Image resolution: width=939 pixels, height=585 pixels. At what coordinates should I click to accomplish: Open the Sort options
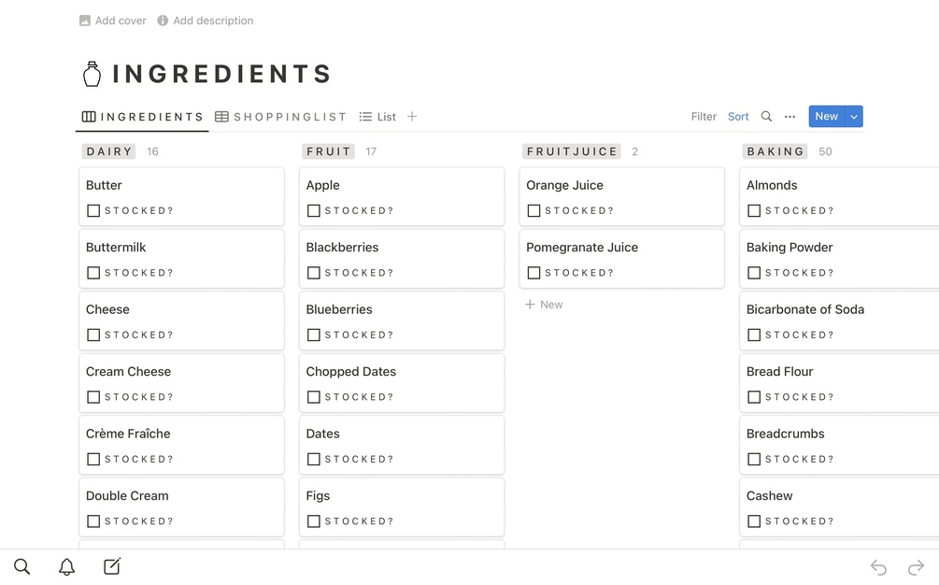pyautogui.click(x=738, y=117)
